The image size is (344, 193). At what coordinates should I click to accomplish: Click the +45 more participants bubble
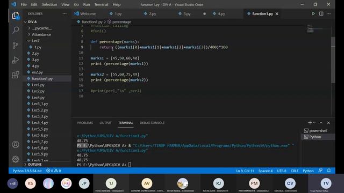13,183
